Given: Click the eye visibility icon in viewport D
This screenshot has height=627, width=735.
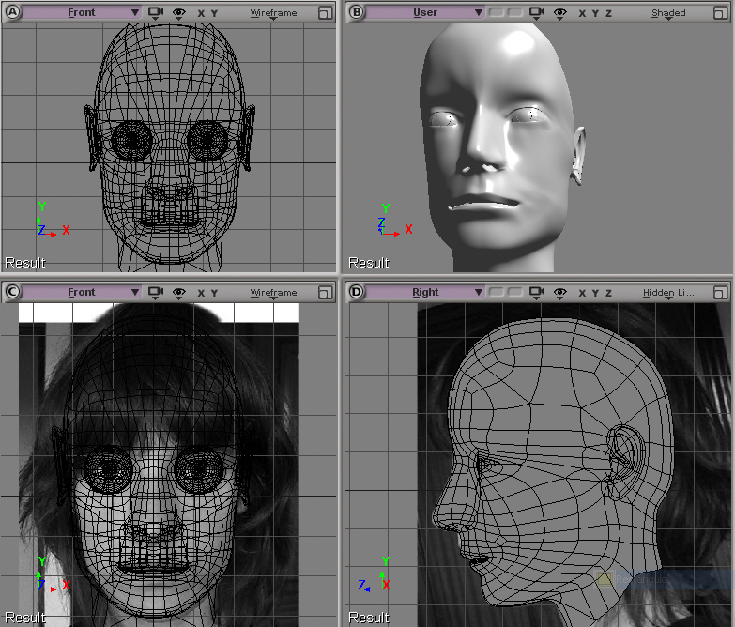Looking at the screenshot, I should (559, 294).
